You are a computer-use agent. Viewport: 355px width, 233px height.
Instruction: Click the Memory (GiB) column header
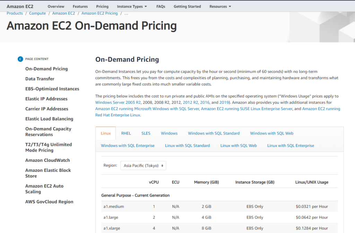(x=207, y=182)
